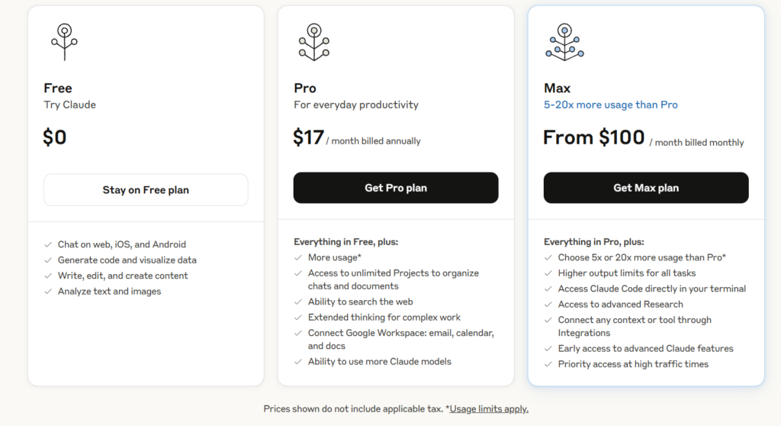Click checkmark next to Priority access at high traffic
The image size is (781, 426).
tap(548, 364)
